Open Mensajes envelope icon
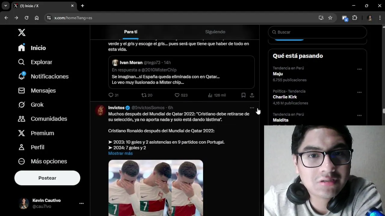The image size is (385, 216). 21,91
